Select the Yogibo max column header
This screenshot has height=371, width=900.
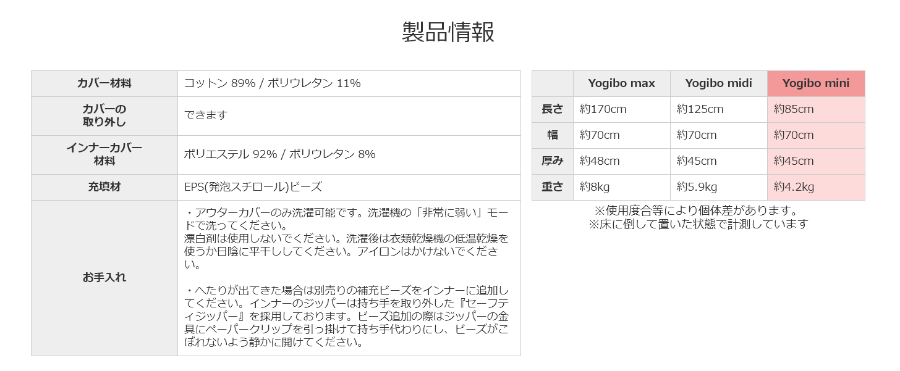coord(621,83)
